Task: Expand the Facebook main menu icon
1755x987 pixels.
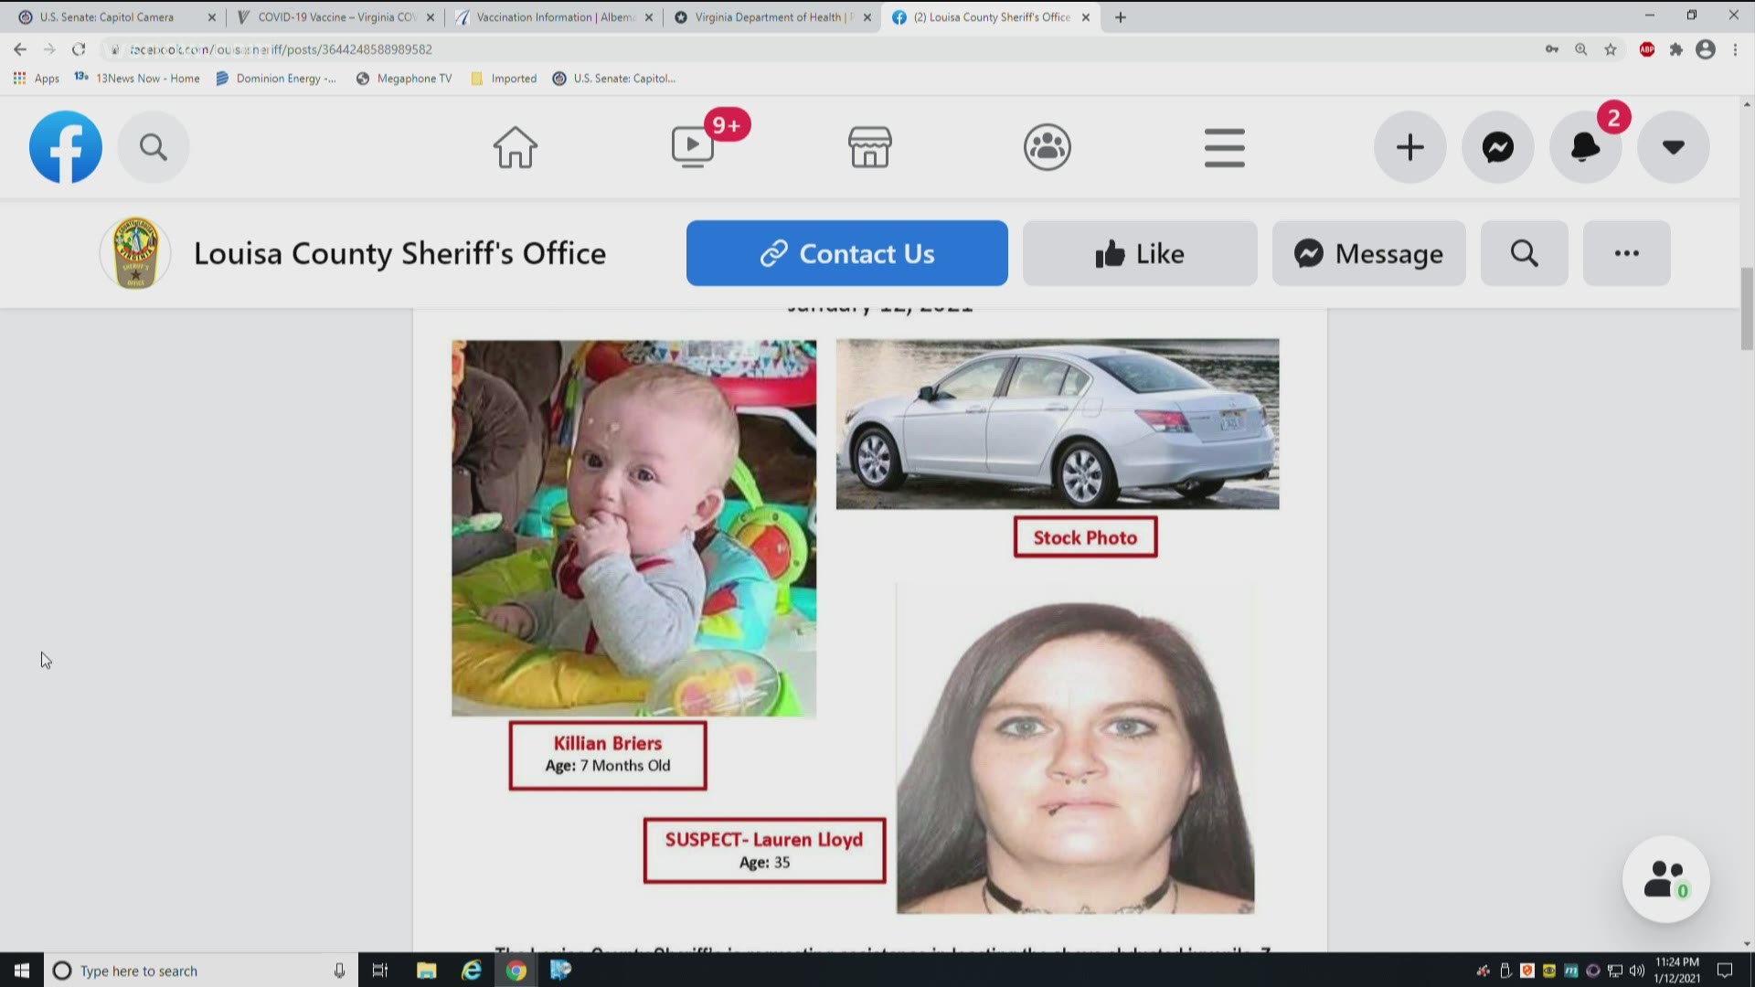Action: (1225, 147)
